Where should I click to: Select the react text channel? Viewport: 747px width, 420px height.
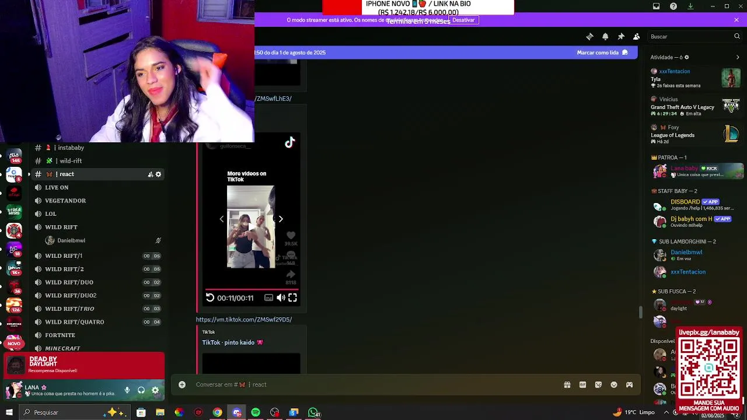click(x=97, y=174)
